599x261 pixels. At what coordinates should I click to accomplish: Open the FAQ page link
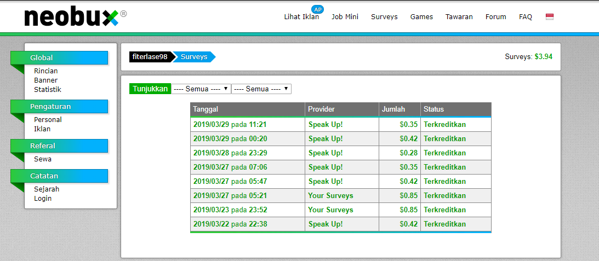(x=526, y=17)
